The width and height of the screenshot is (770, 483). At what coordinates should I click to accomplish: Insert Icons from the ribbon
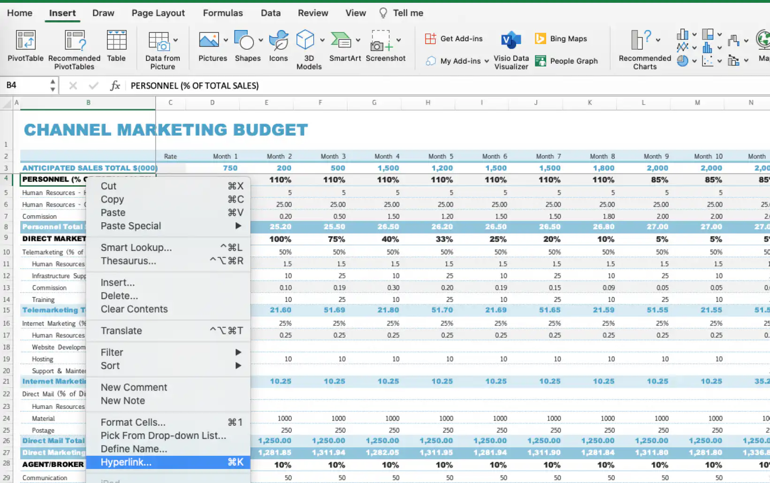pyautogui.click(x=278, y=46)
